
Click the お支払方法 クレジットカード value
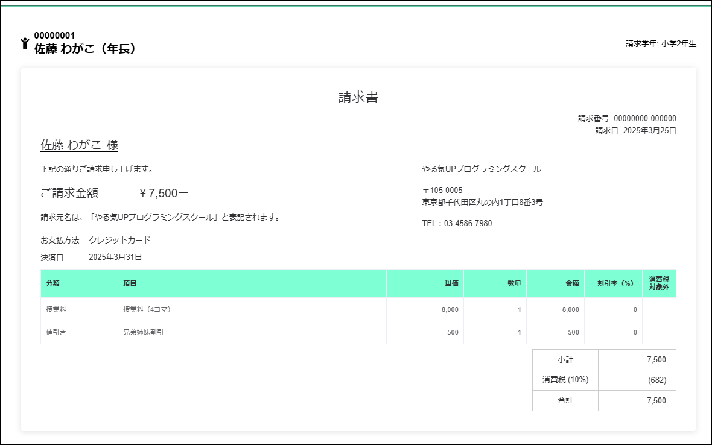[x=119, y=240]
